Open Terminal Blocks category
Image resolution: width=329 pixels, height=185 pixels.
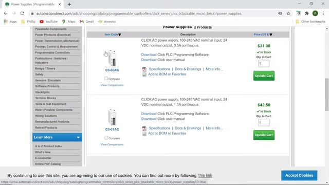point(46,98)
